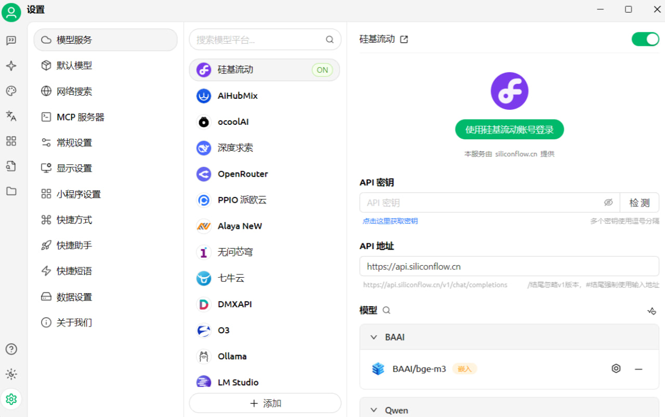Open 关于我们 settings menu

(x=105, y=322)
